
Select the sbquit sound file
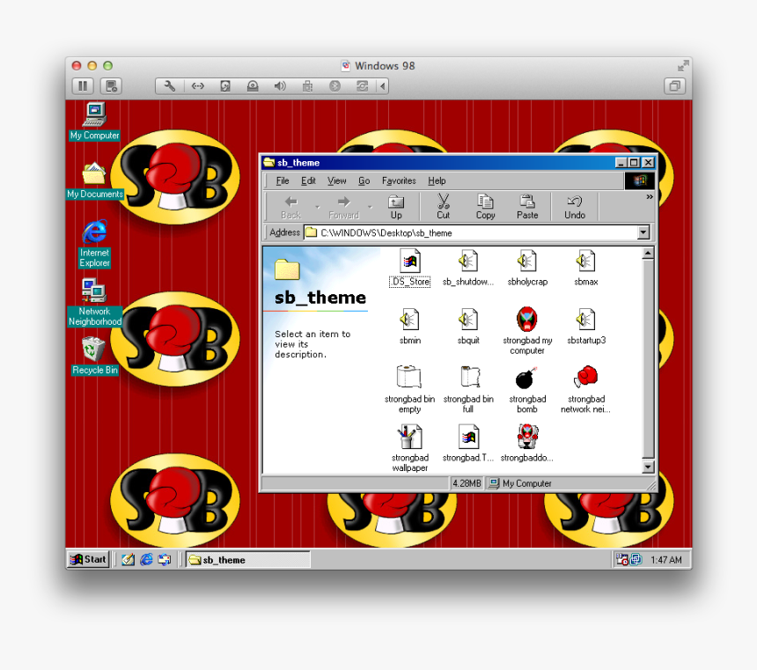[x=467, y=327]
